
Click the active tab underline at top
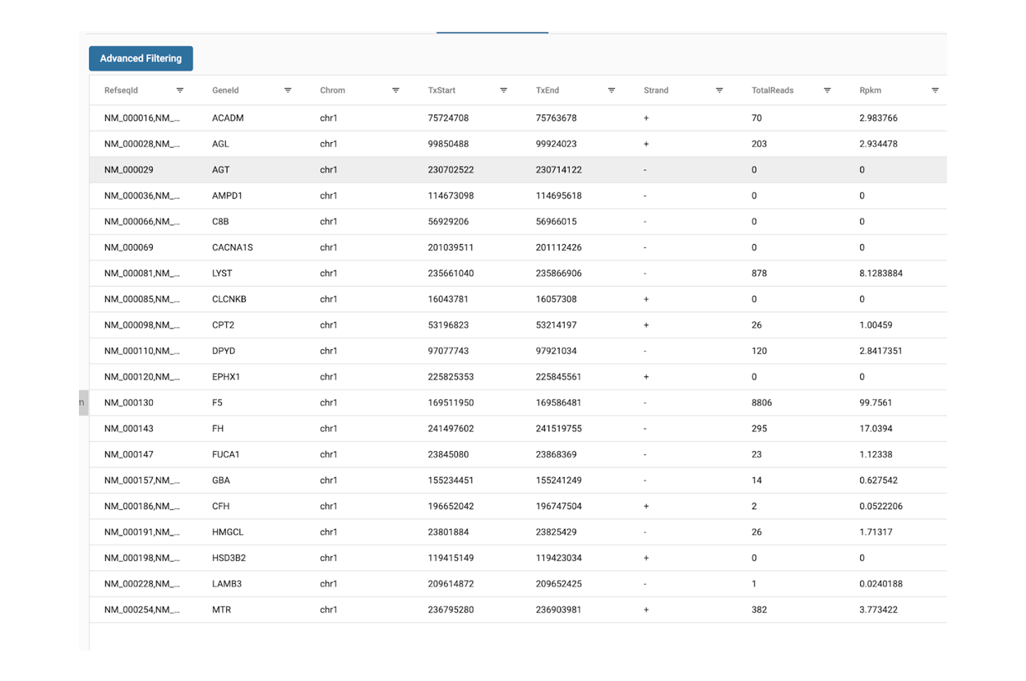click(x=492, y=32)
